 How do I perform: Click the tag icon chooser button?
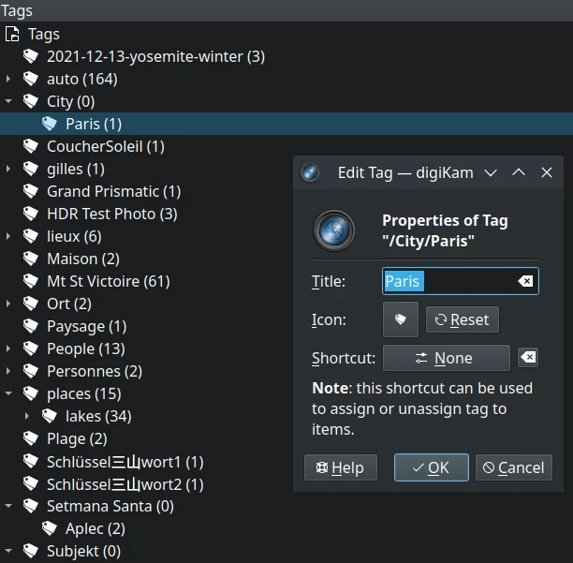(400, 319)
